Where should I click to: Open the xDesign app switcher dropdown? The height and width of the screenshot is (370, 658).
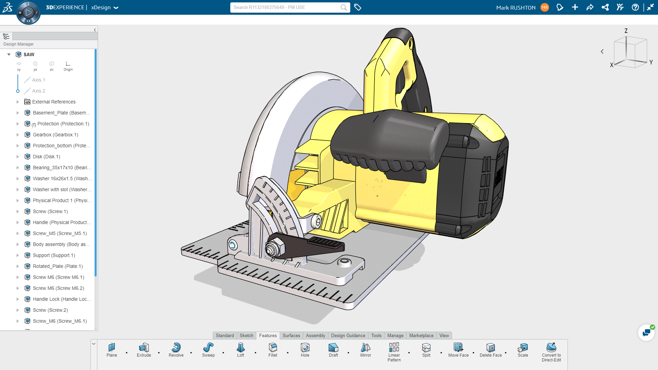115,8
